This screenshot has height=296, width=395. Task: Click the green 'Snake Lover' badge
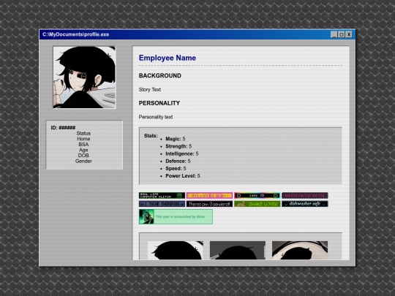(x=257, y=204)
